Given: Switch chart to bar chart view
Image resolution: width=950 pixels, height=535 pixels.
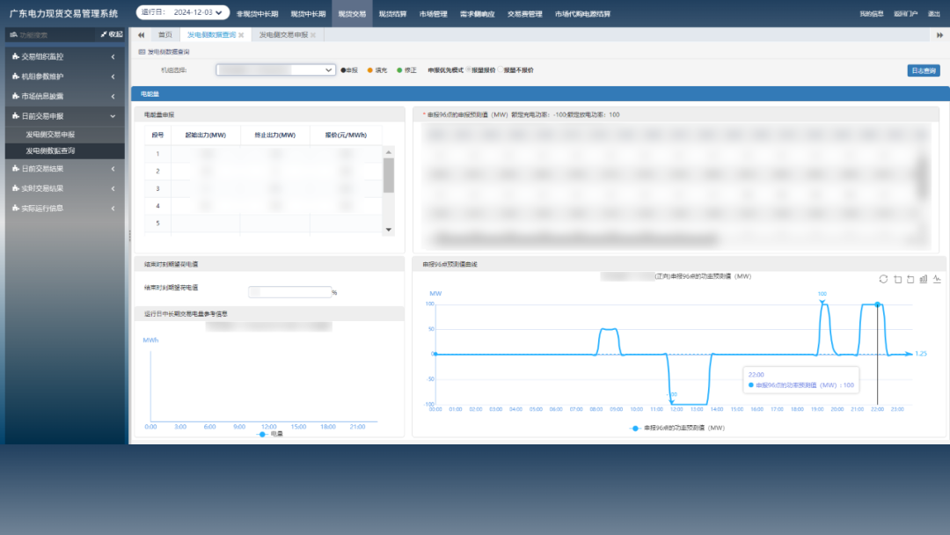Looking at the screenshot, I should point(924,279).
